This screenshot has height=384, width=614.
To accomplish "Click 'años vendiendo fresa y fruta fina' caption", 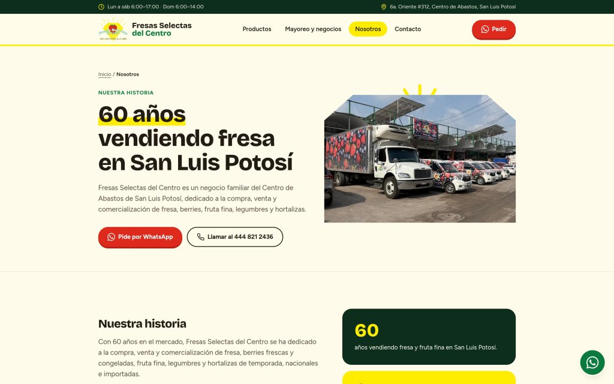I will [x=426, y=347].
